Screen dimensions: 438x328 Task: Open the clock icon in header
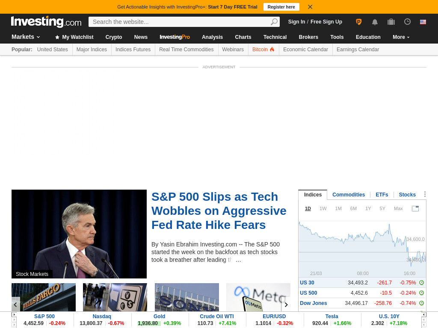pyautogui.click(x=407, y=21)
